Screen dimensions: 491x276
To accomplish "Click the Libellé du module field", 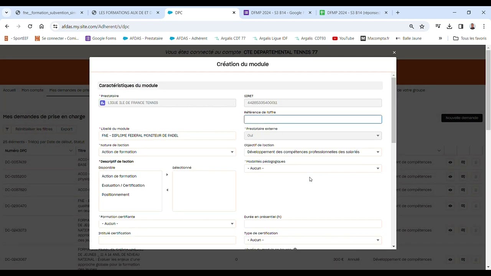I will pyautogui.click(x=167, y=136).
